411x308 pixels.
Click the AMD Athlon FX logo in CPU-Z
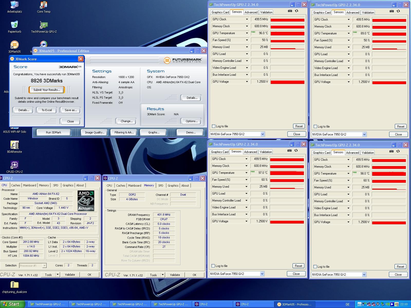pyautogui.click(x=86, y=201)
